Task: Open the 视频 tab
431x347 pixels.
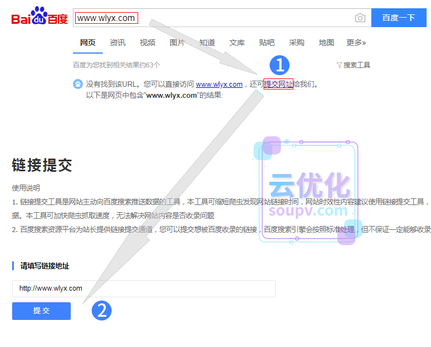Action: click(x=148, y=43)
